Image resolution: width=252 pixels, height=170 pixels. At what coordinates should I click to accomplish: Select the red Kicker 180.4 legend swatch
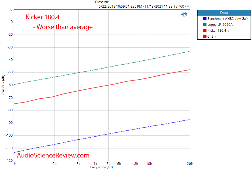205,31
